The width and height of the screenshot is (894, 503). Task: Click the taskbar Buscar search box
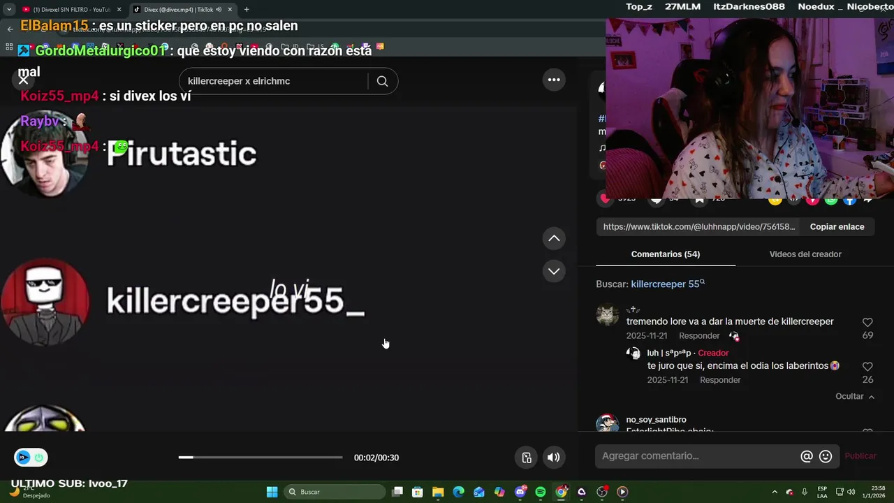(336, 492)
